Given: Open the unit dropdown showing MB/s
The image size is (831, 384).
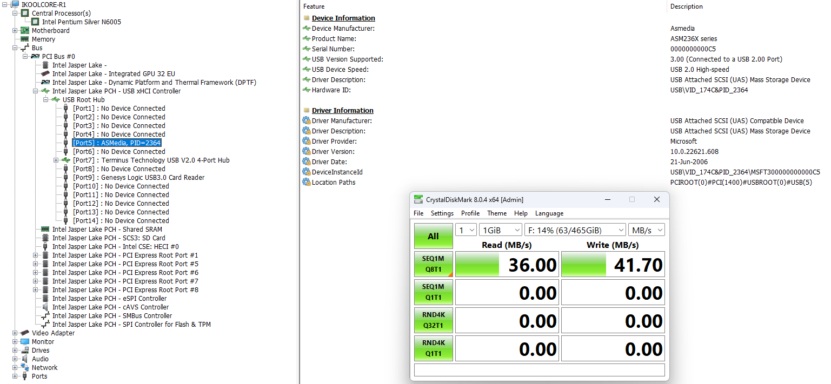Looking at the screenshot, I should click(x=647, y=230).
